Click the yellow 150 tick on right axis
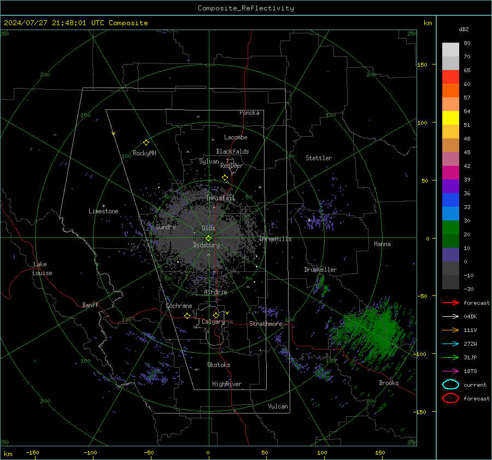The height and width of the screenshot is (460, 492). pyautogui.click(x=422, y=65)
